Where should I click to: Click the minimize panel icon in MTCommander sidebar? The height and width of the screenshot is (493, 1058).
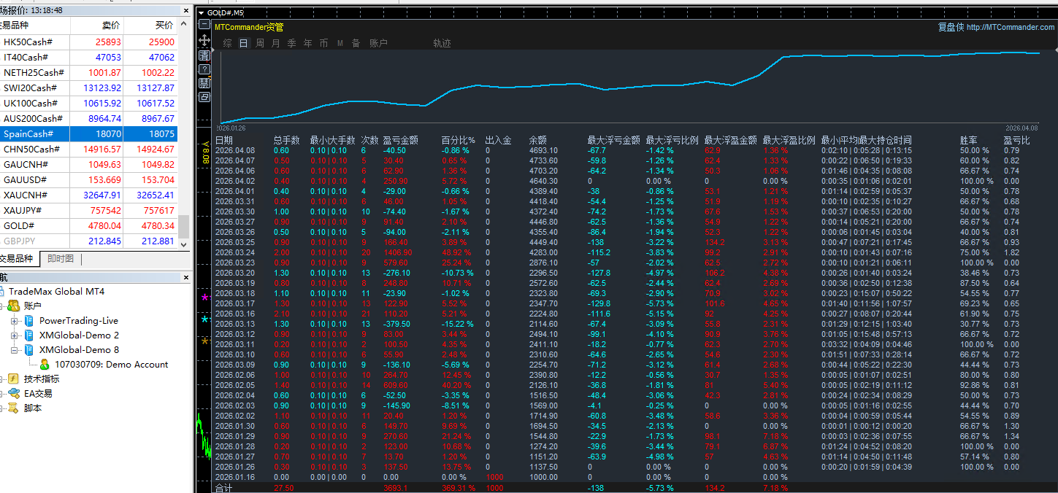pyautogui.click(x=204, y=24)
